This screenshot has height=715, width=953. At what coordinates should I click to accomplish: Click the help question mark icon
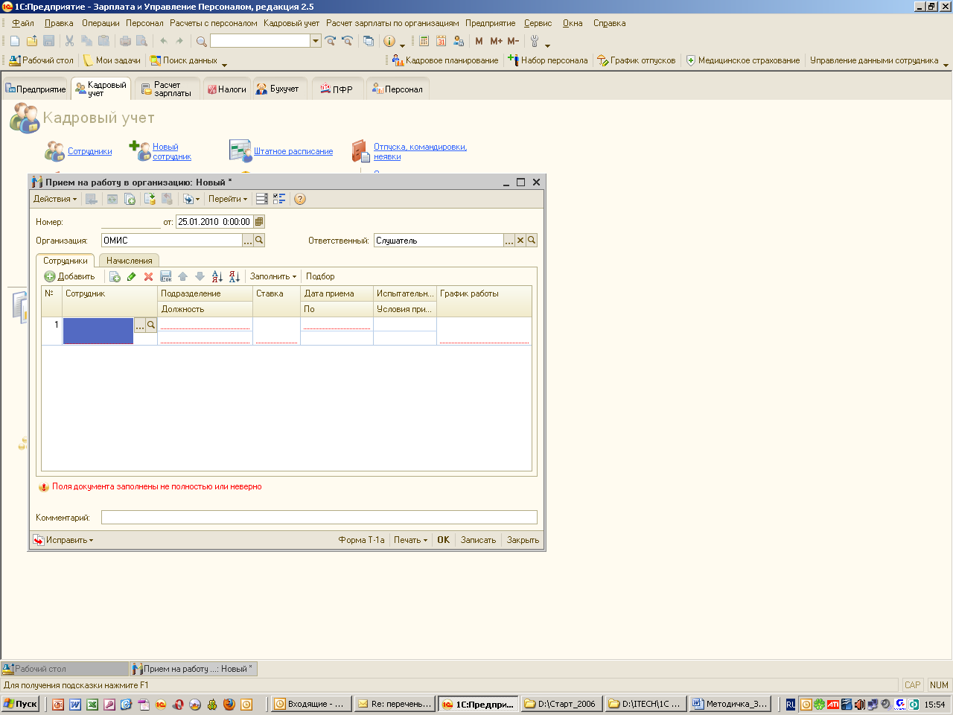click(x=300, y=199)
